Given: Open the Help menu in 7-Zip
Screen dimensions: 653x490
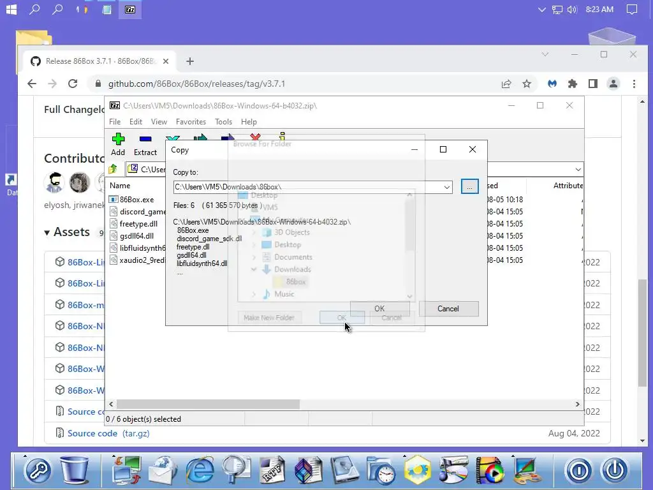Looking at the screenshot, I should click(249, 122).
